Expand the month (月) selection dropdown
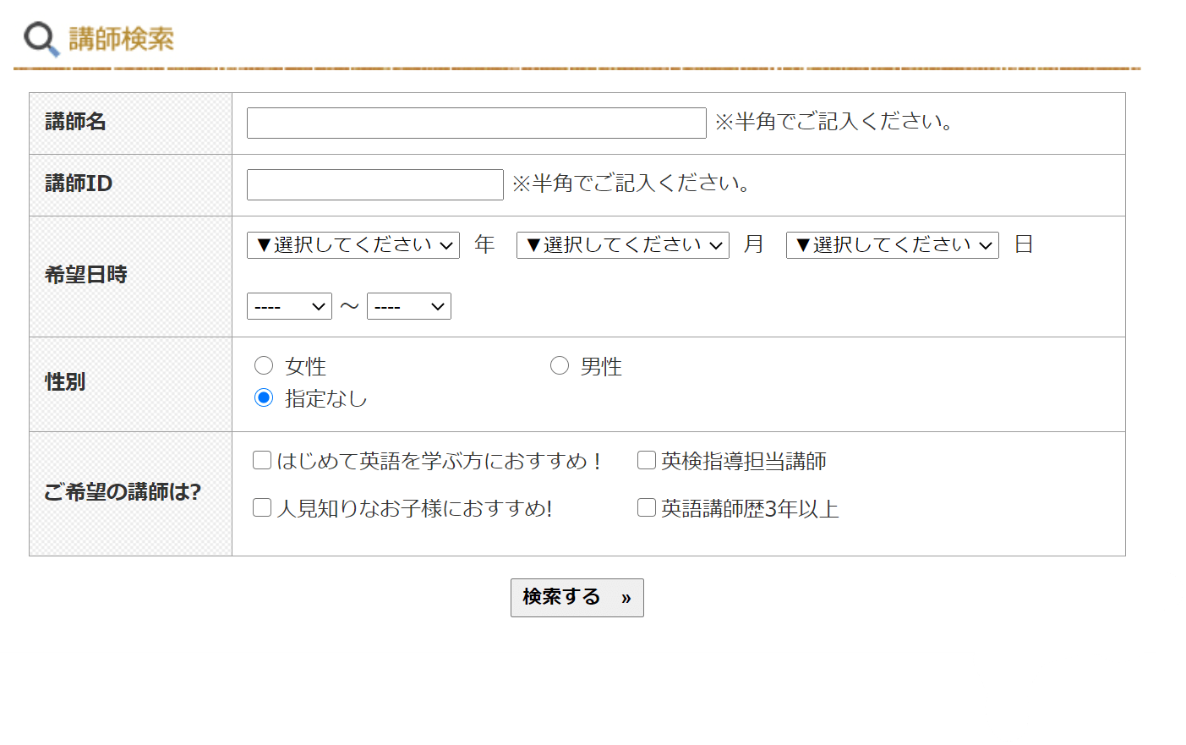 coord(622,245)
